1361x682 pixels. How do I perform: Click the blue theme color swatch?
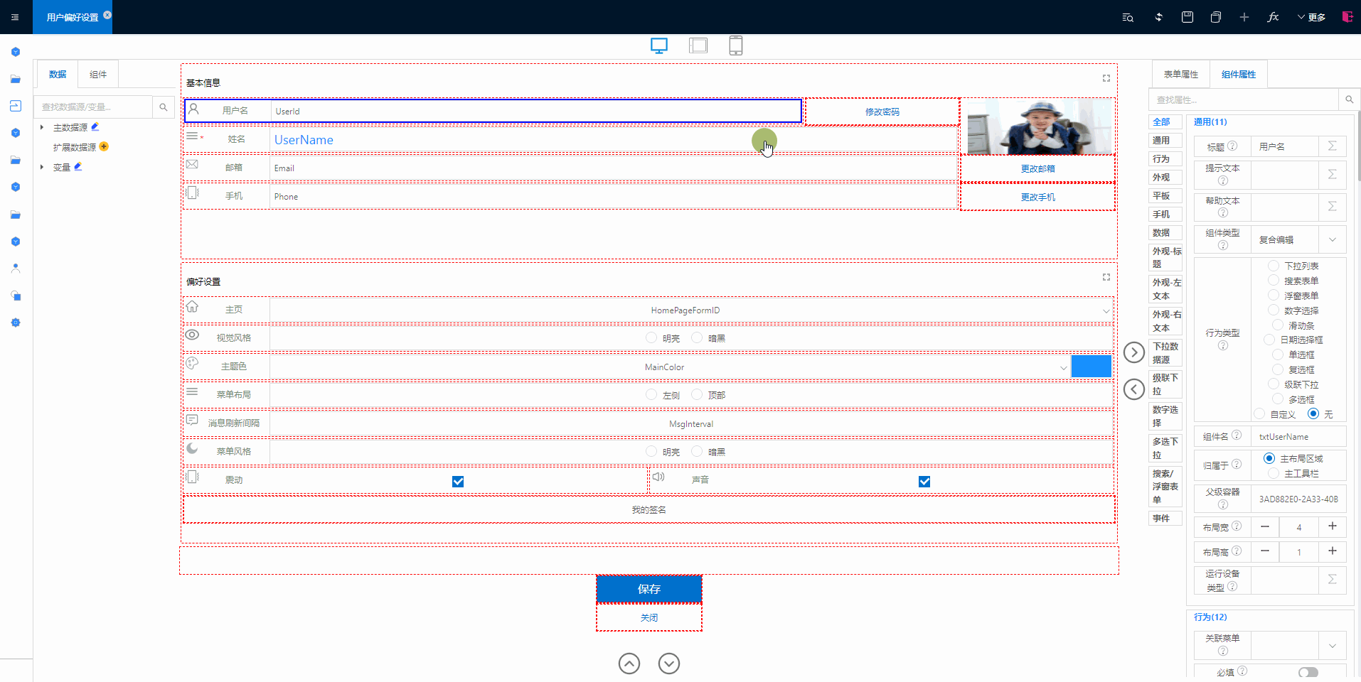click(1091, 367)
